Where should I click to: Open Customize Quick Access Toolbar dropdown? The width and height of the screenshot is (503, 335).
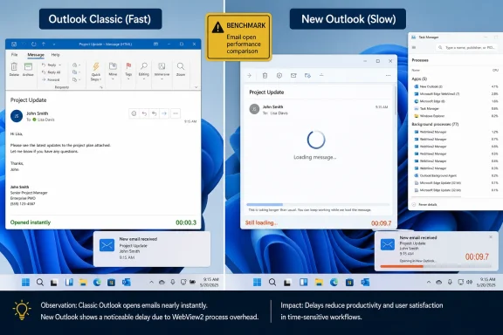[54, 44]
